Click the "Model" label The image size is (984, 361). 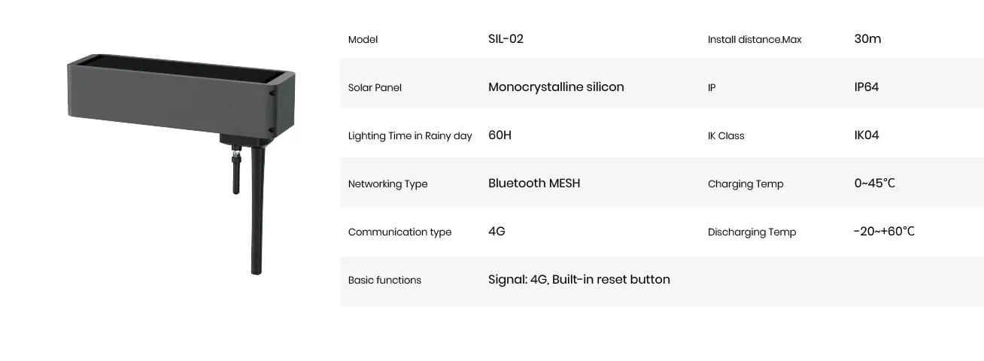coord(363,40)
